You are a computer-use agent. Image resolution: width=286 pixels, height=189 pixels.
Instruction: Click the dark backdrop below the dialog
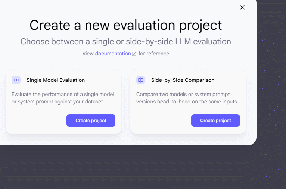click(x=127, y=167)
